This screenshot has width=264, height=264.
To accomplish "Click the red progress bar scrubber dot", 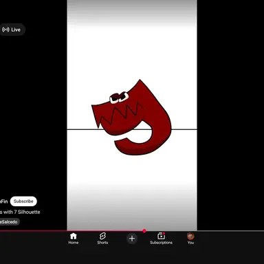I will (144, 231).
